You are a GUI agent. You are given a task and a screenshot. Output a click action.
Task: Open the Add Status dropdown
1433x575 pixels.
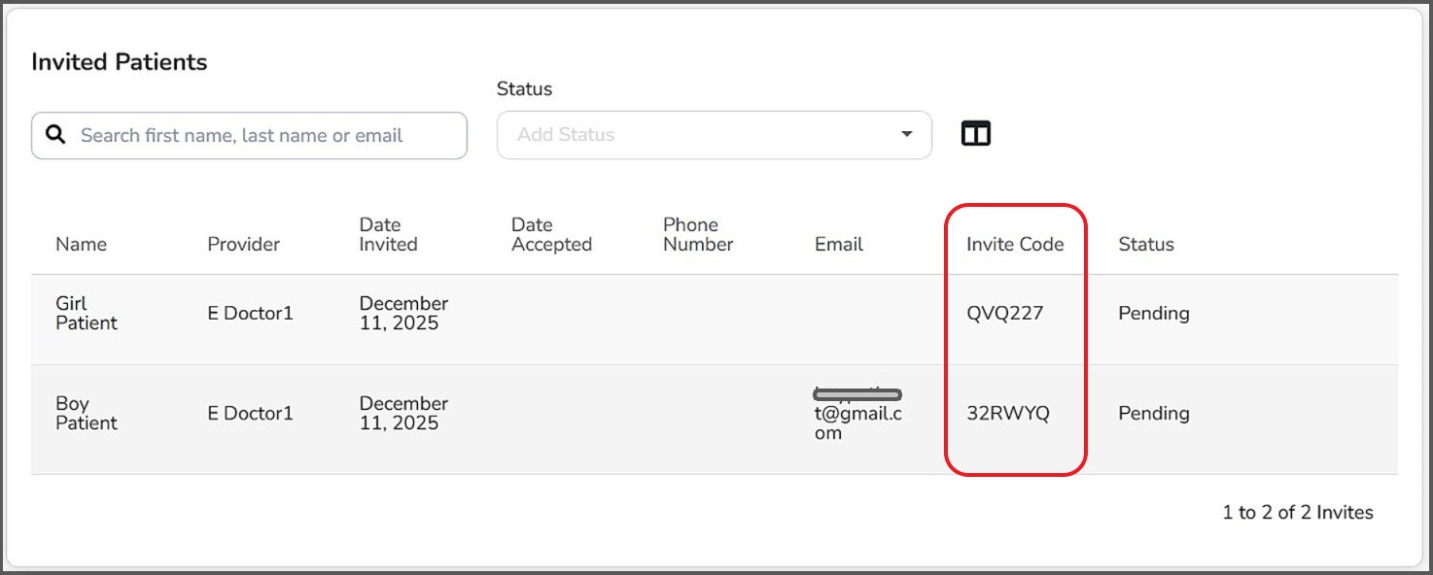coord(700,135)
